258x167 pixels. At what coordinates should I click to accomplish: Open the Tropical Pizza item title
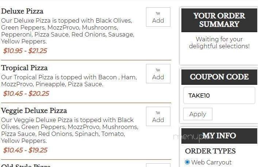click(24, 68)
